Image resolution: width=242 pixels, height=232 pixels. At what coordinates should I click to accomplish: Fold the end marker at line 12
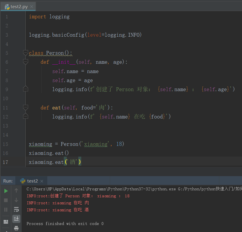click(x=25, y=116)
